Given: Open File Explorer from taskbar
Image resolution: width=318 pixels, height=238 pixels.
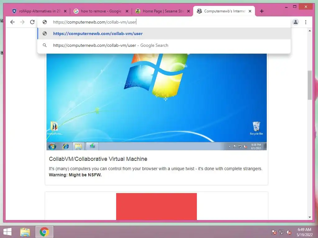Looking at the screenshot, I should pyautogui.click(x=25, y=232).
